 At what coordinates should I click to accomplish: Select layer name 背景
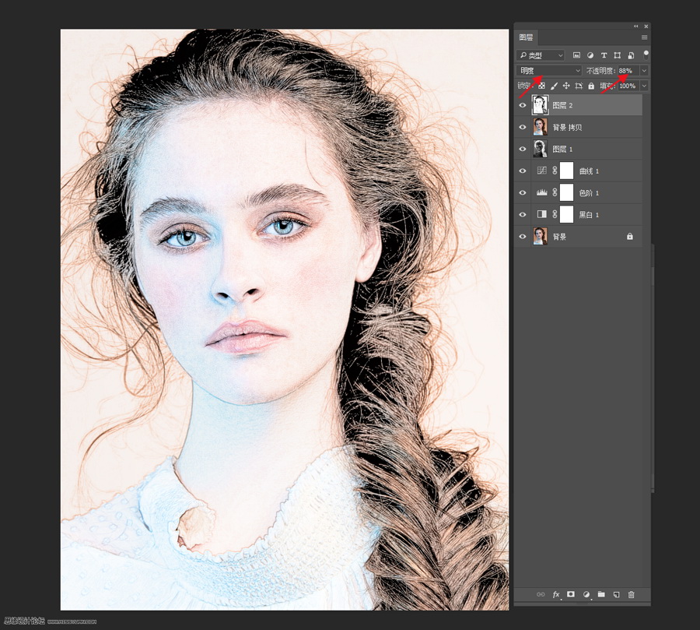pos(559,237)
